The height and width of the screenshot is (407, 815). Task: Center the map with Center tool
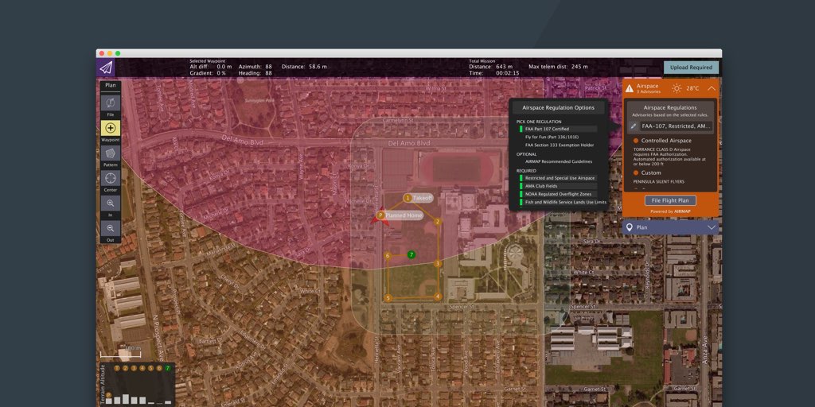click(110, 178)
